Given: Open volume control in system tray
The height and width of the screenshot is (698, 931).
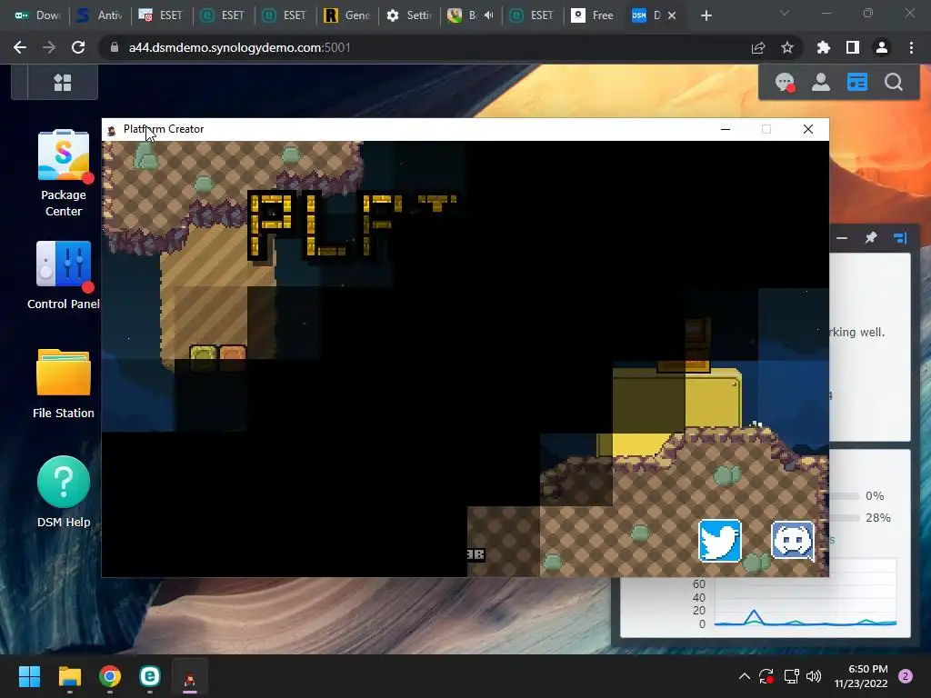Looking at the screenshot, I should [x=814, y=676].
